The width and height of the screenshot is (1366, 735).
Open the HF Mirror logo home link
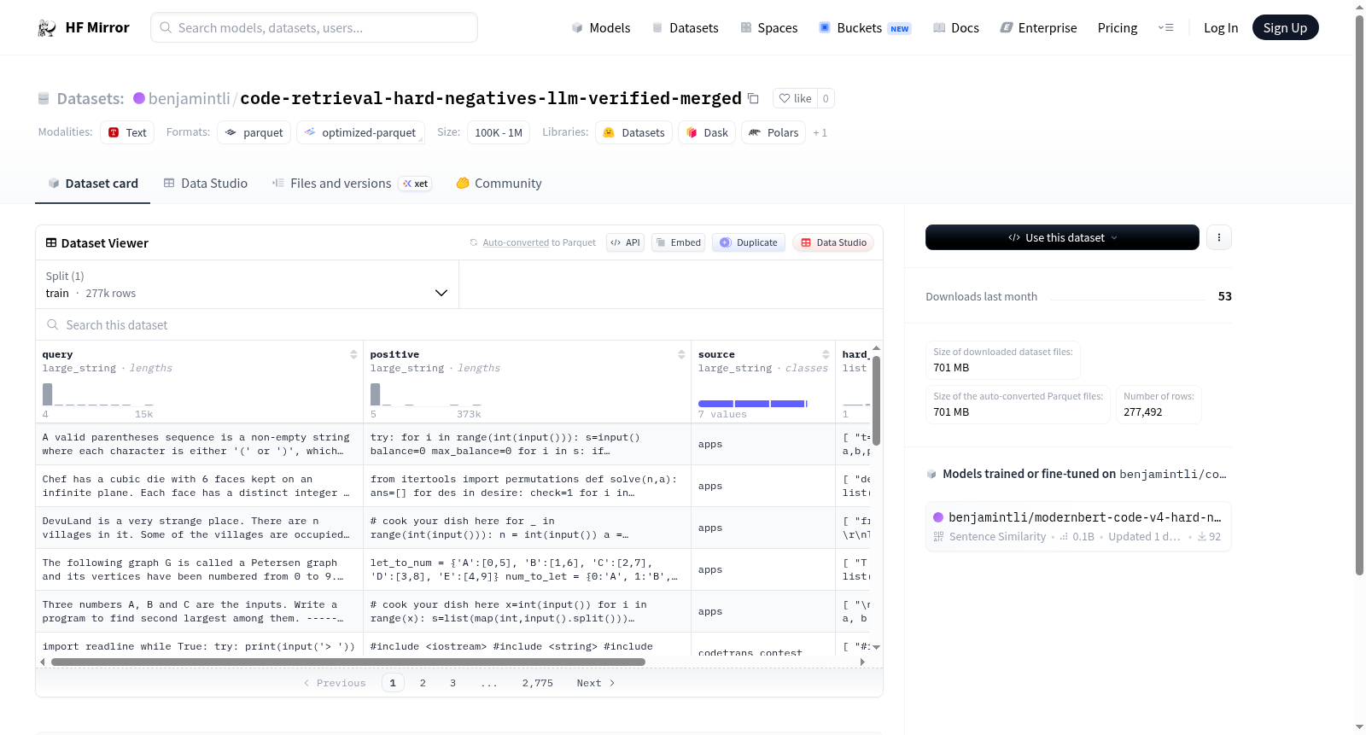84,27
